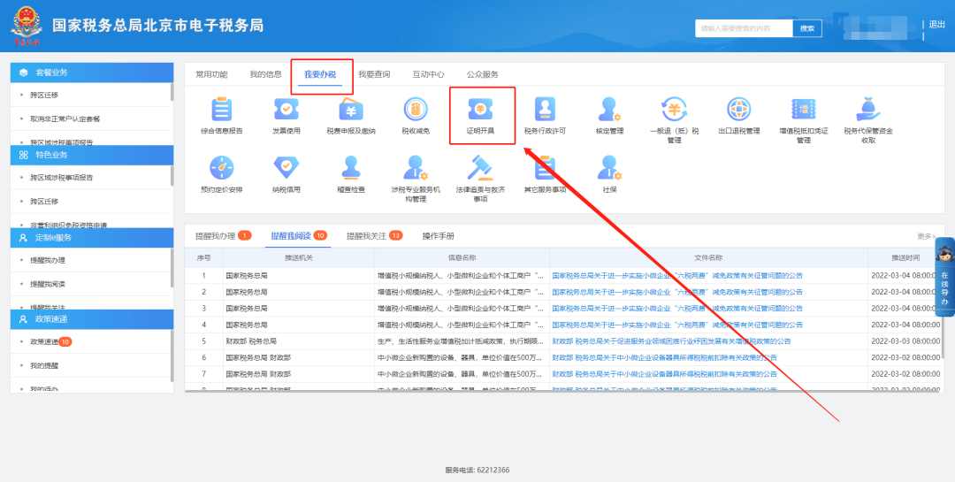The height and width of the screenshot is (482, 955).
Task: Open the 预约定价安排 icon
Action: (x=222, y=167)
